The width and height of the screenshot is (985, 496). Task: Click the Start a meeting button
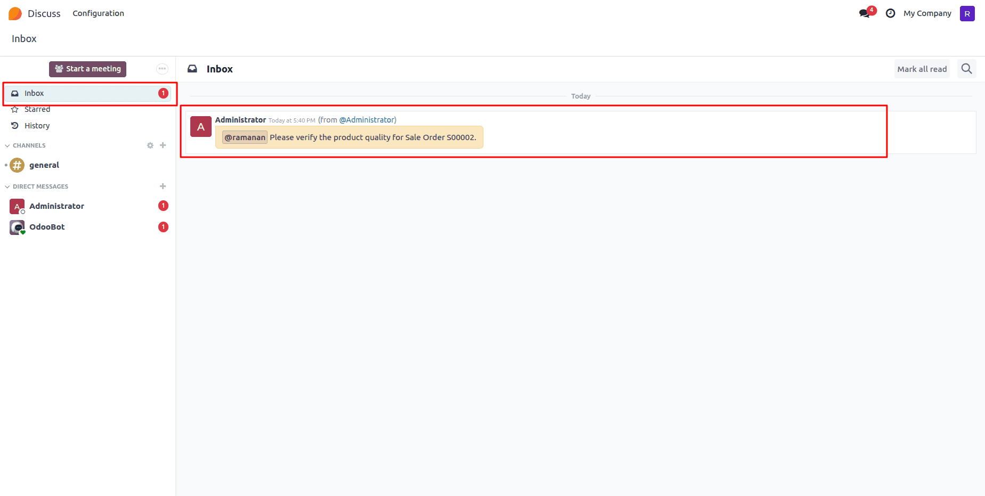click(x=87, y=69)
